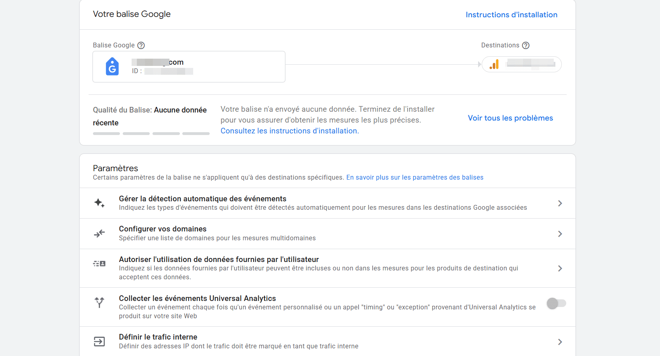Click the Votre balise Google heading
660x356 pixels.
pos(132,14)
